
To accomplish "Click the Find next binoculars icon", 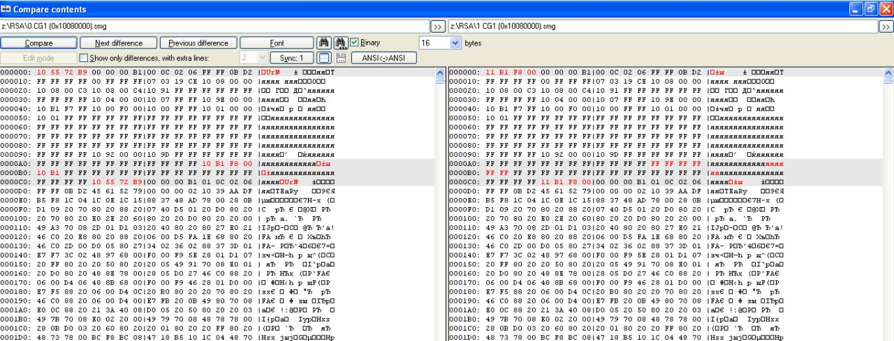I will [x=340, y=43].
